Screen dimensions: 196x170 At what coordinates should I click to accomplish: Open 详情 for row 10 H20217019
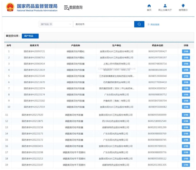pyautogui.click(x=186, y=107)
